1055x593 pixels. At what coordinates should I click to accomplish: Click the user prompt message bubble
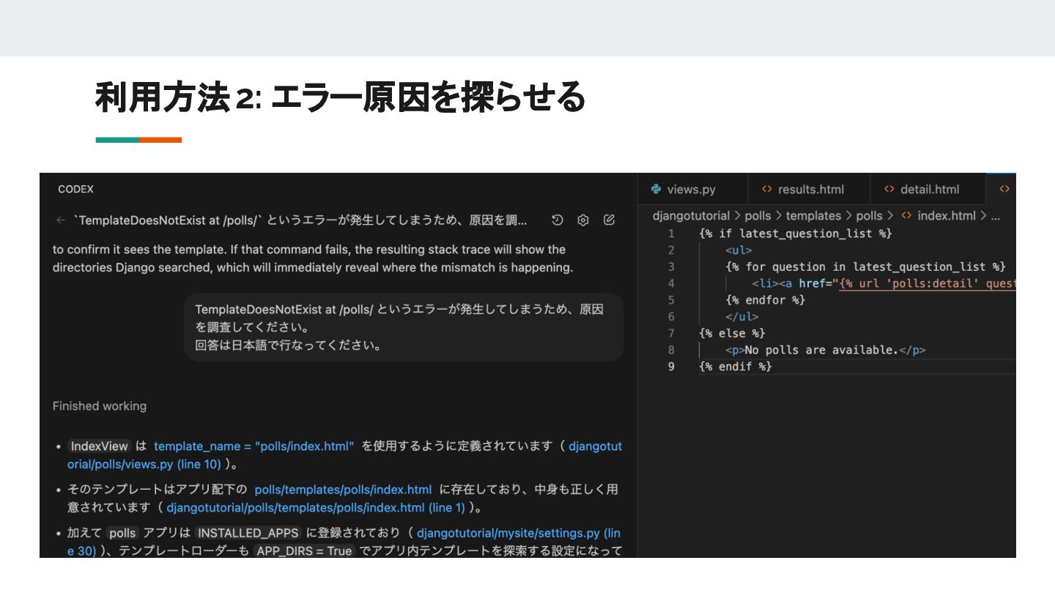point(404,327)
